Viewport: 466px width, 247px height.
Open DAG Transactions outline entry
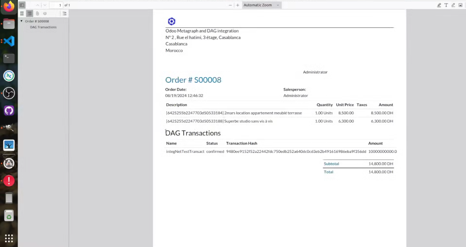(x=43, y=27)
